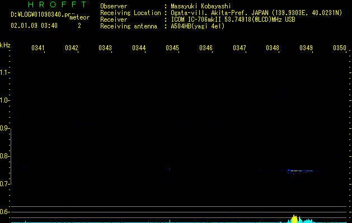Click the date stamp 02.01.09 03:40
This screenshot has width=352, height=223.
coord(34,26)
